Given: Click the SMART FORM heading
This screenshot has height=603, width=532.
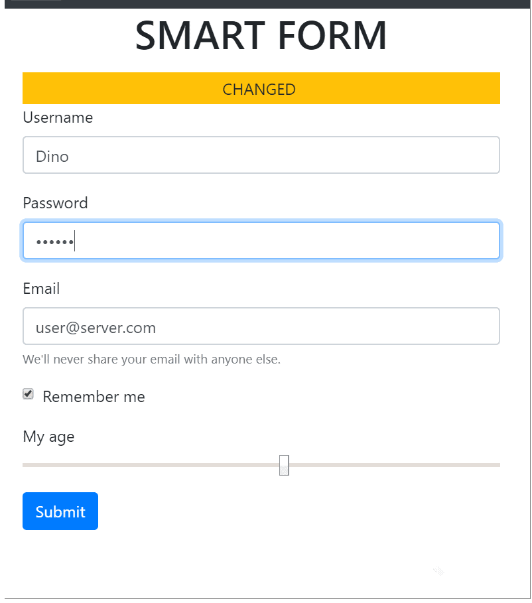Looking at the screenshot, I should 261,35.
